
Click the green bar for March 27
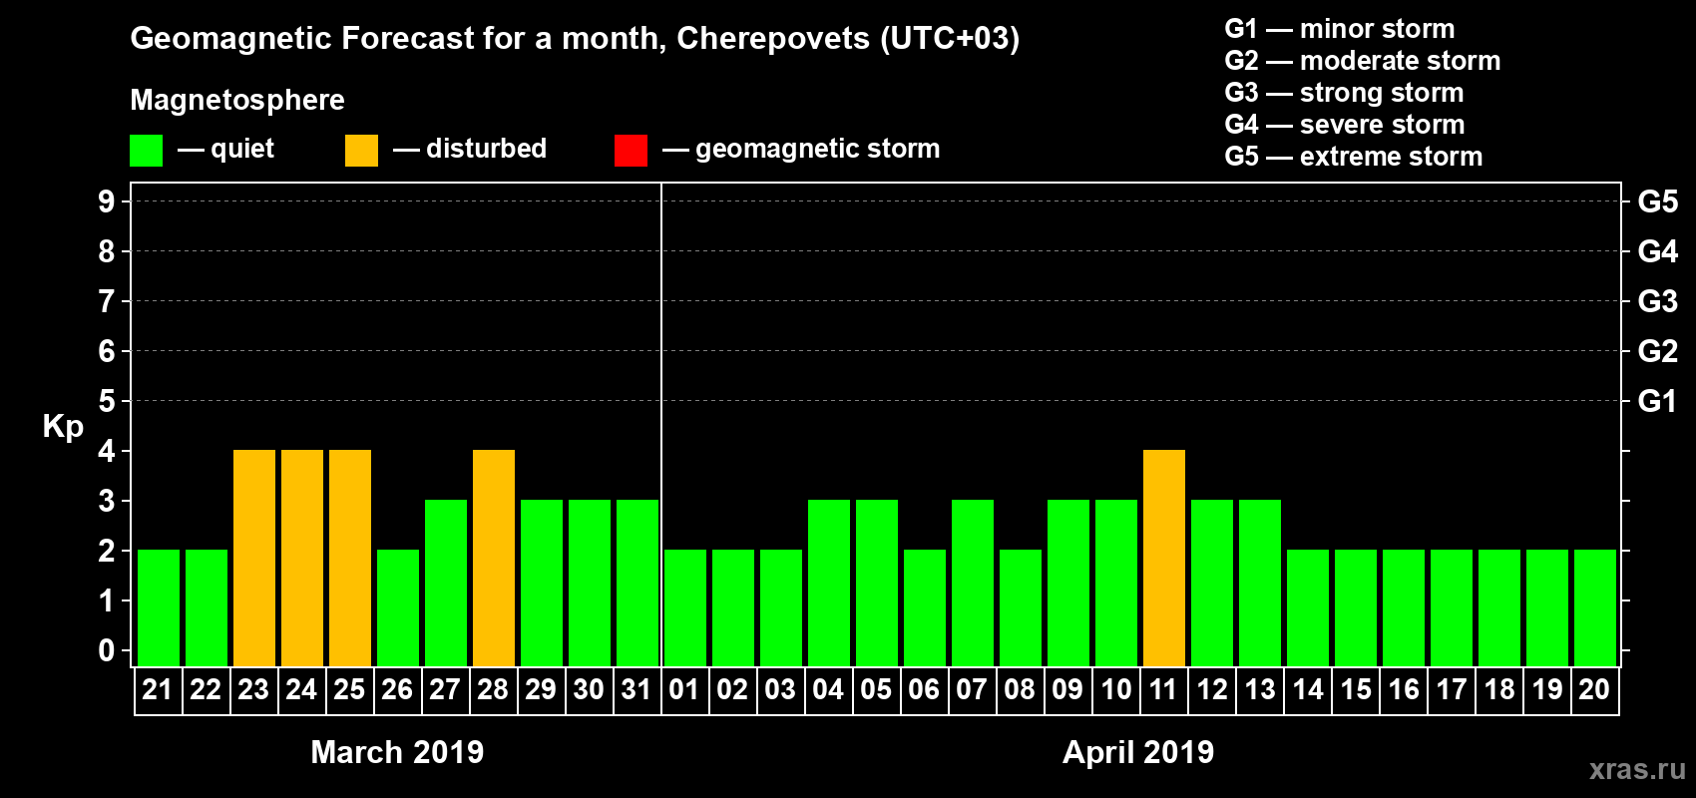(446, 583)
